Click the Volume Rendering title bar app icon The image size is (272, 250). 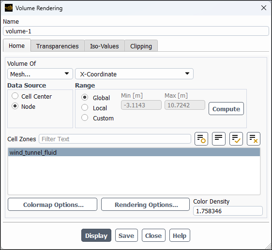[x=9, y=8]
